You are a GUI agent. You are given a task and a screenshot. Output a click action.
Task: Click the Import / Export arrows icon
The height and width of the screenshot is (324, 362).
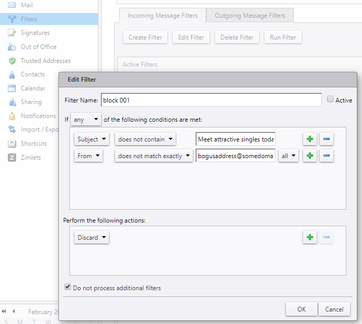[x=12, y=129]
